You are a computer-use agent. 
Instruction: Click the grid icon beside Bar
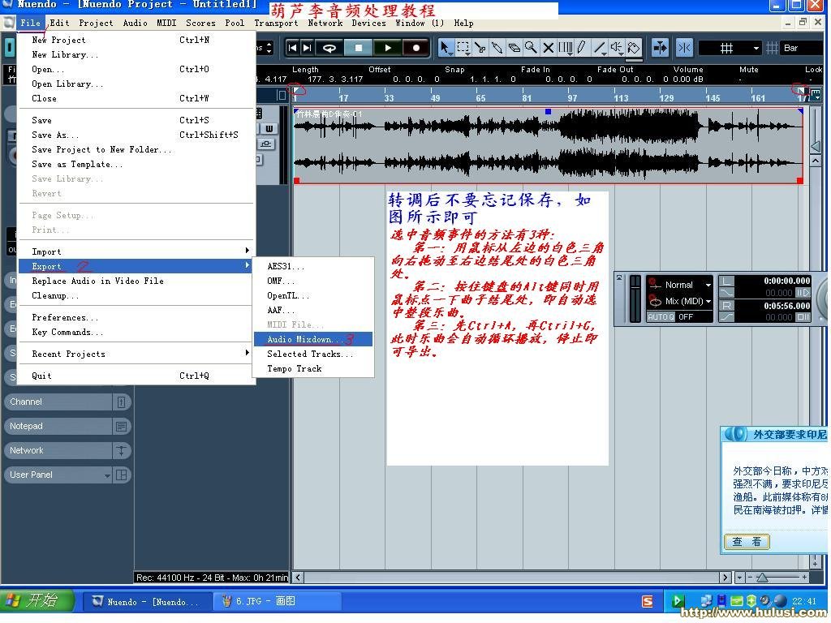point(773,48)
